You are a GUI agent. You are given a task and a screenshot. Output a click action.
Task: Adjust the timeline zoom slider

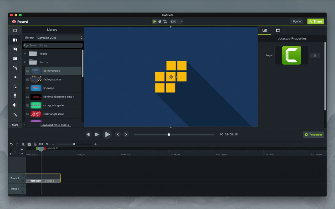pyautogui.click(x=74, y=144)
